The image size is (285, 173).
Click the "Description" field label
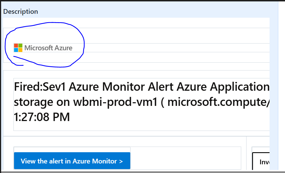pyautogui.click(x=21, y=12)
